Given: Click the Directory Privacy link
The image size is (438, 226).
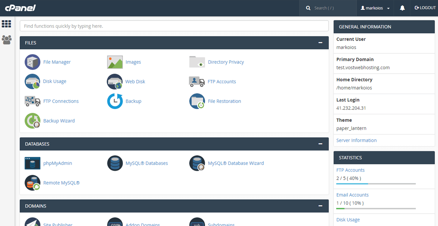Looking at the screenshot, I should [226, 62].
